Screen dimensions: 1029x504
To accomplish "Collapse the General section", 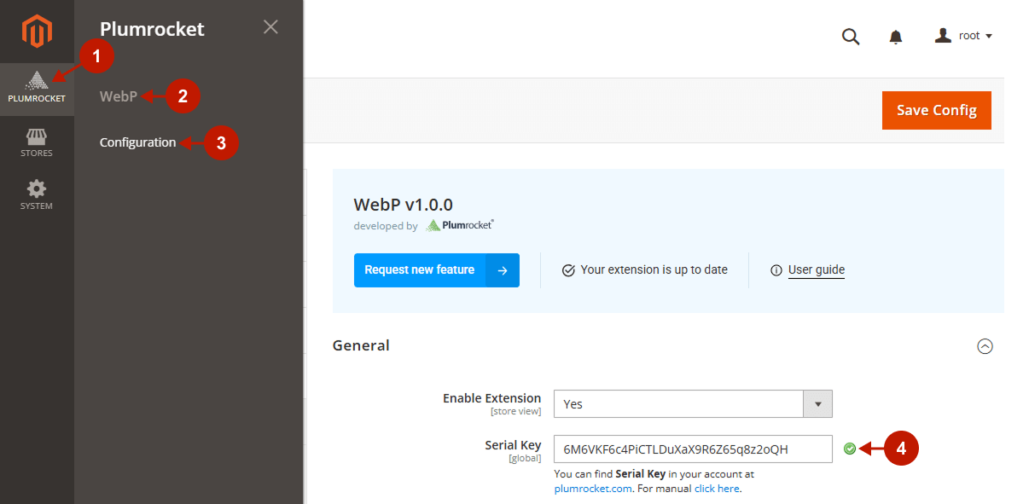I will tap(985, 346).
